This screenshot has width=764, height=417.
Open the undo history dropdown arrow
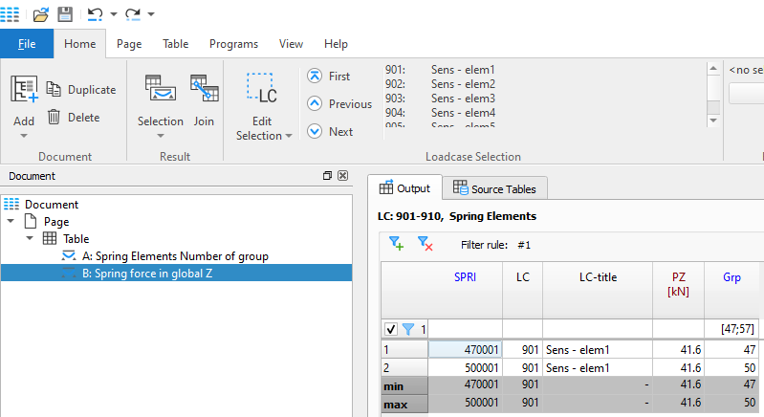point(114,14)
